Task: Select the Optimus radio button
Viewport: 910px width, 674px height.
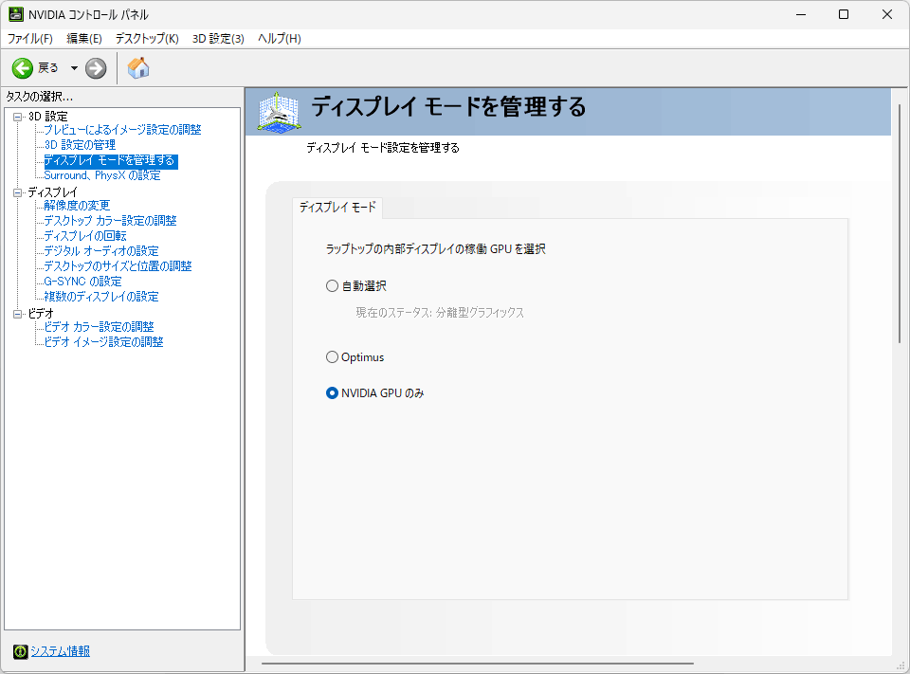Action: coord(332,357)
